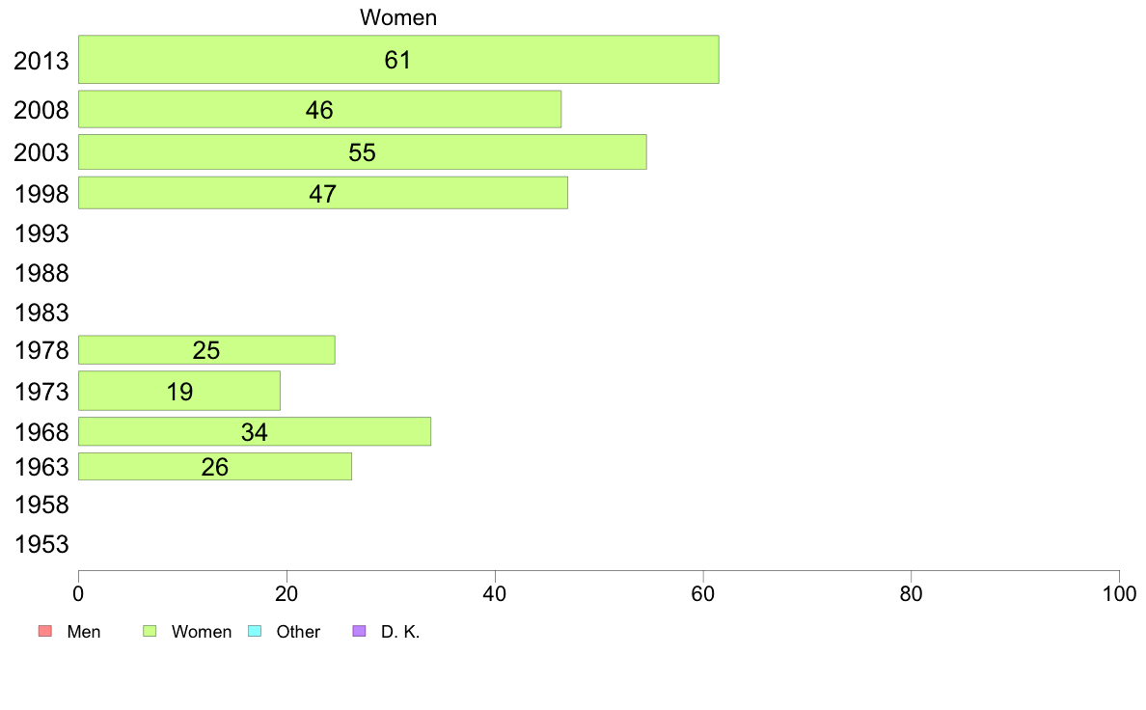Click the Other legend text label
1146x710 pixels.
coord(298,632)
